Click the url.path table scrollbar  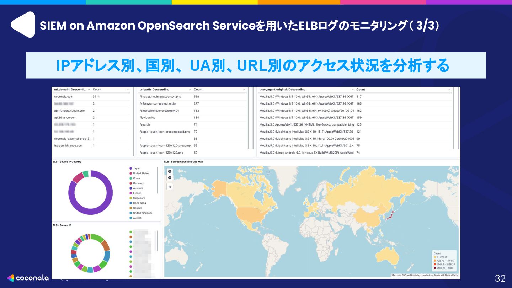click(x=248, y=117)
